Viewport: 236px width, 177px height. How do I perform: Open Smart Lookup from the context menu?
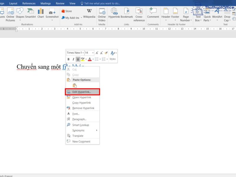pos(80,125)
